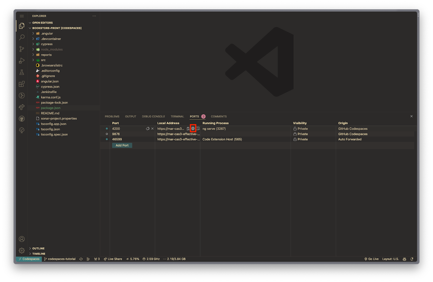This screenshot has width=433, height=282.
Task: Select the port 4200 cell
Action: click(116, 129)
